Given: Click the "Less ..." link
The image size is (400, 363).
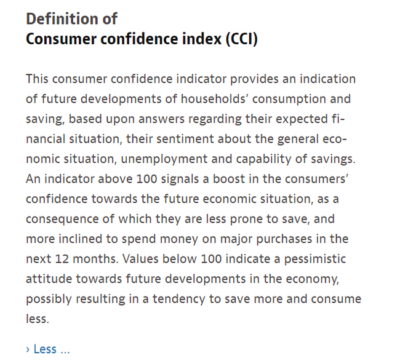Looking at the screenshot, I should (52, 349).
